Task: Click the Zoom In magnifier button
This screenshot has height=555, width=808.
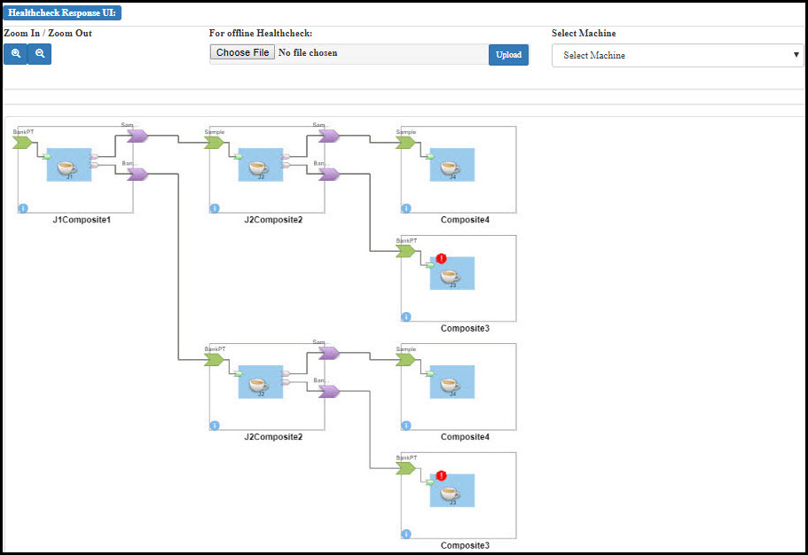Action: click(x=16, y=54)
